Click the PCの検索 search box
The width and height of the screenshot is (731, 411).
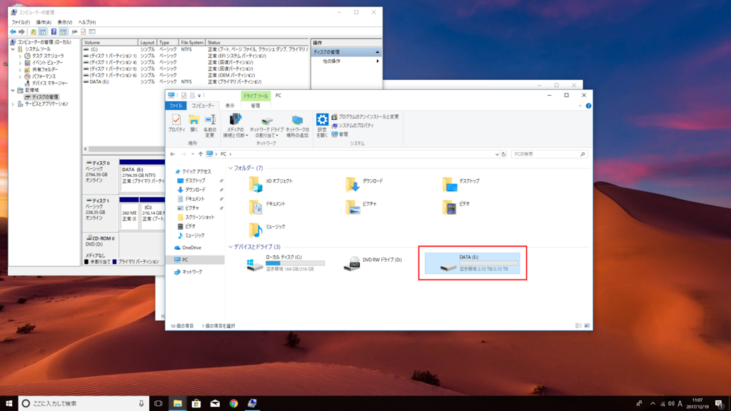point(548,154)
